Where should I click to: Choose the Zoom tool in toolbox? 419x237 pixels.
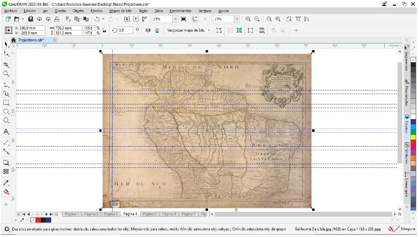point(6,74)
